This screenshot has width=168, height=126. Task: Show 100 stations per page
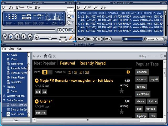[87, 72]
